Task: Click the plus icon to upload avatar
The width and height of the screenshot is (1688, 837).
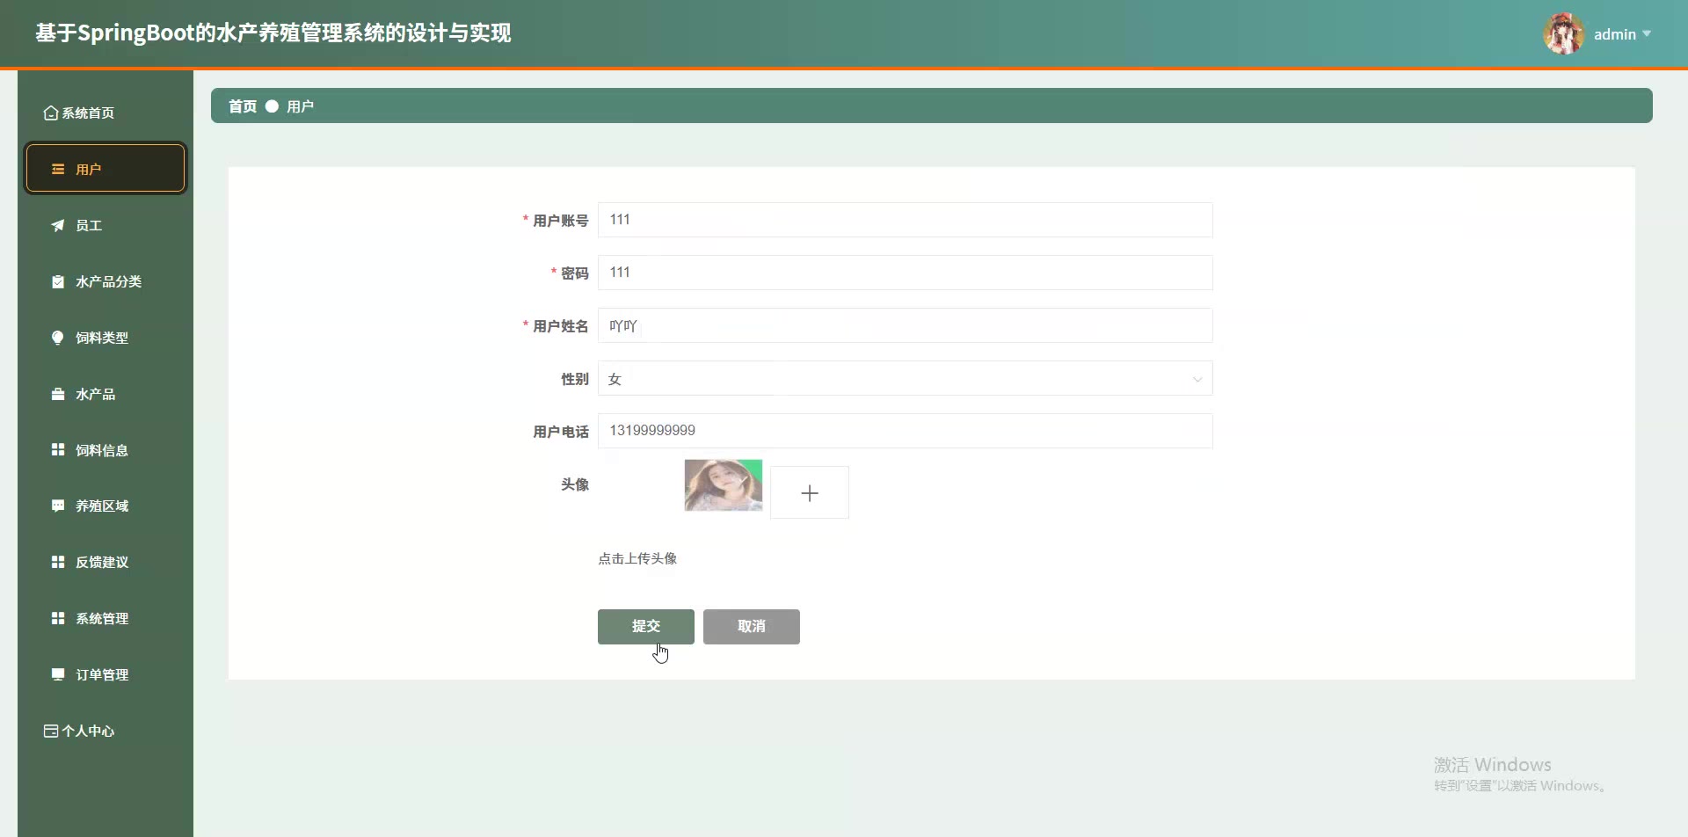Action: (x=810, y=493)
